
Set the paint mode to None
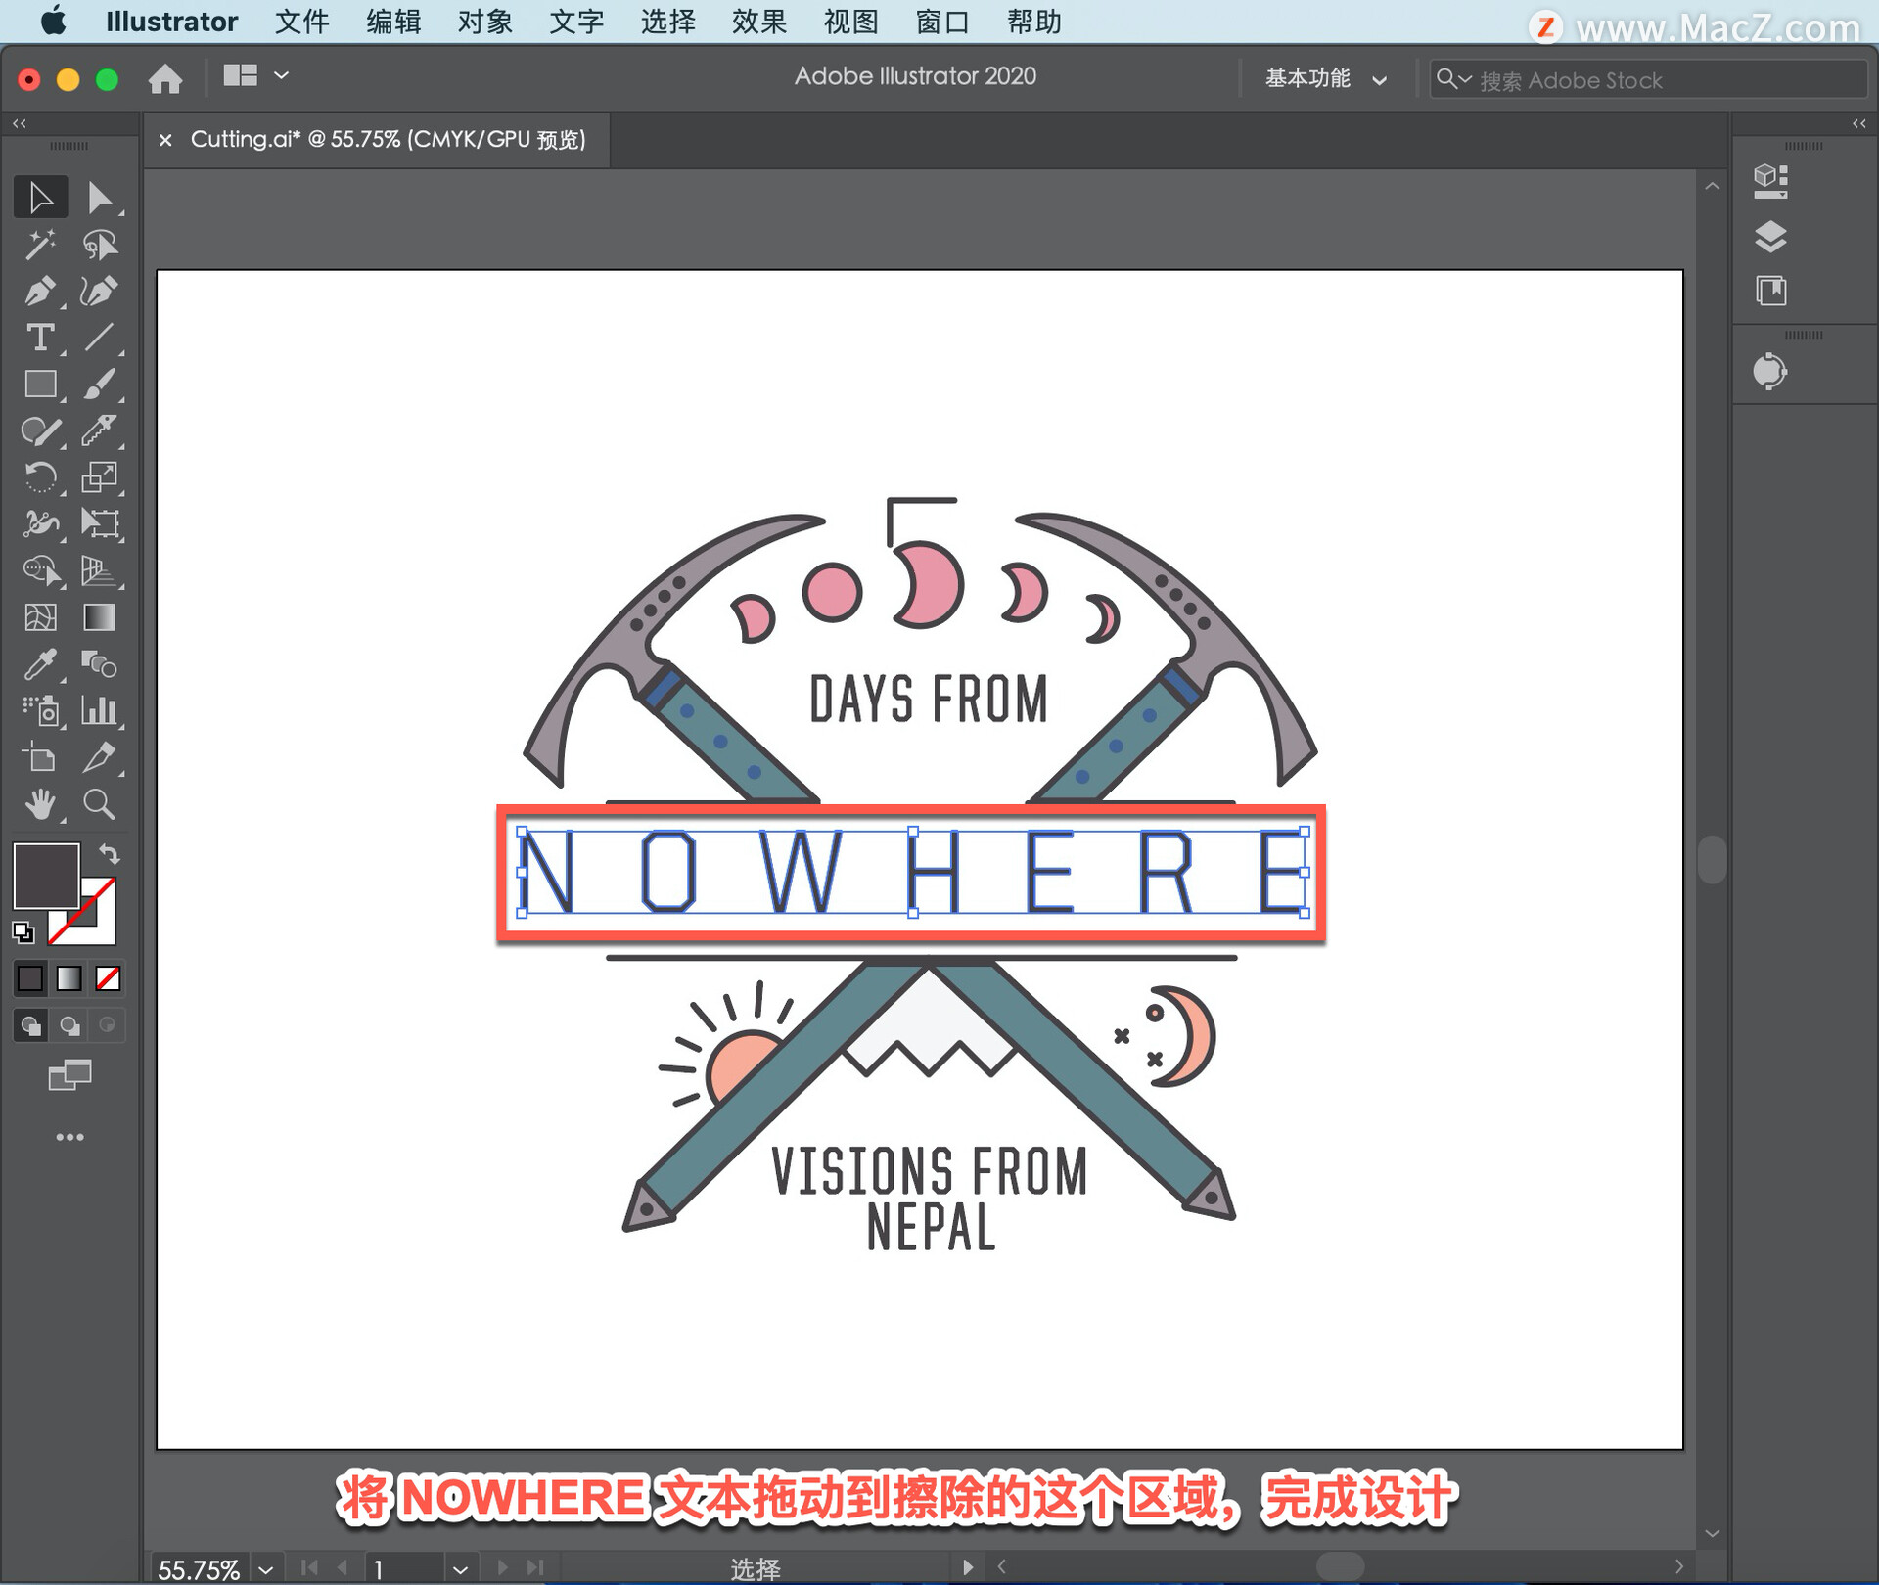coord(108,977)
